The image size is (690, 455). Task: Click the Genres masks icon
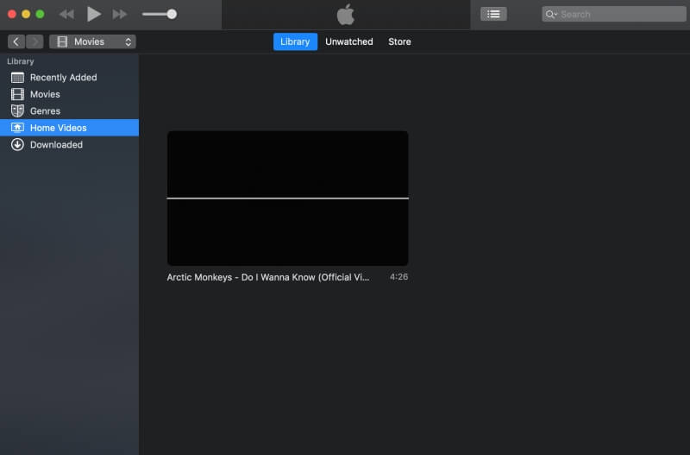17,111
